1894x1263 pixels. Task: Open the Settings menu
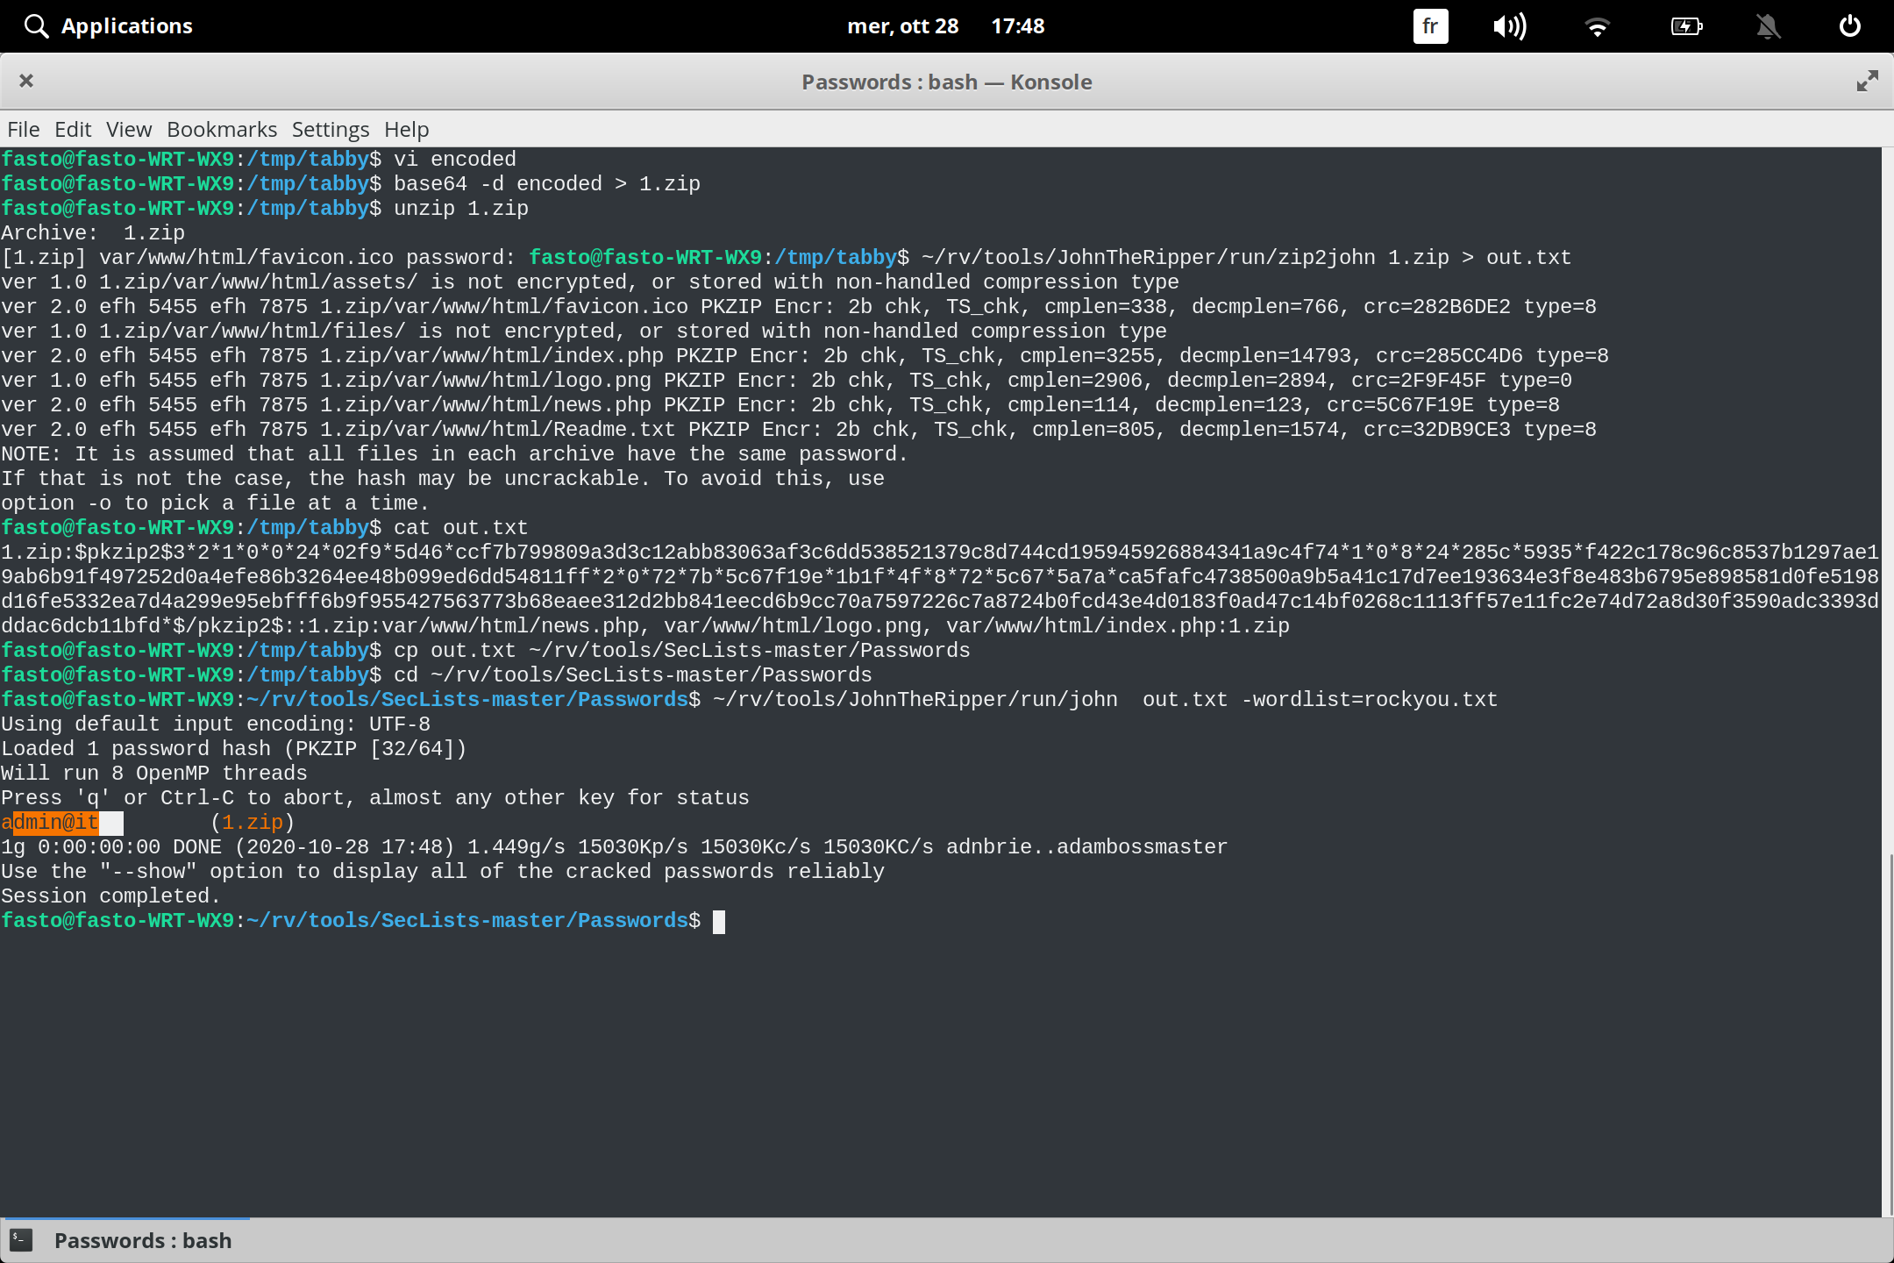point(330,129)
